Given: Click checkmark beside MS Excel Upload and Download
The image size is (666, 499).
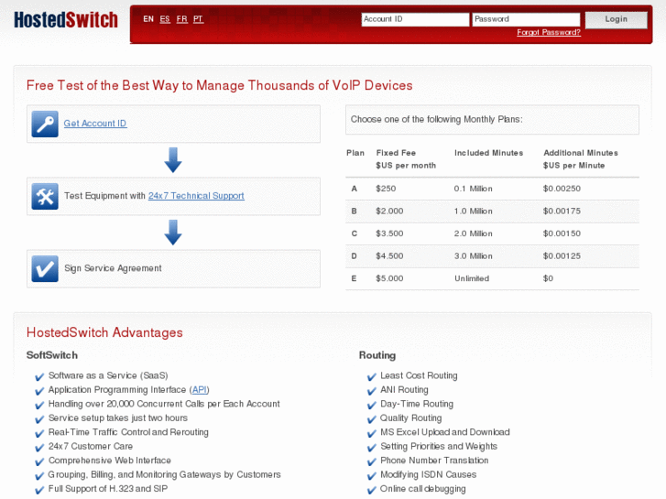Looking at the screenshot, I should click(x=371, y=433).
